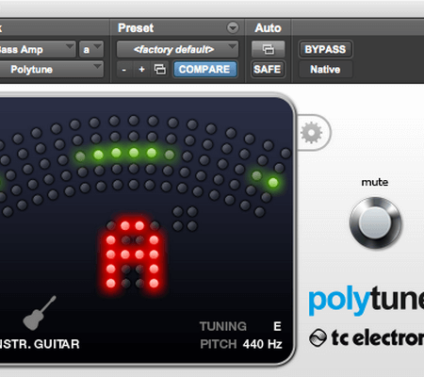Open the Polytune plug-in selector dropdown
The height and width of the screenshot is (377, 424).
click(51, 70)
